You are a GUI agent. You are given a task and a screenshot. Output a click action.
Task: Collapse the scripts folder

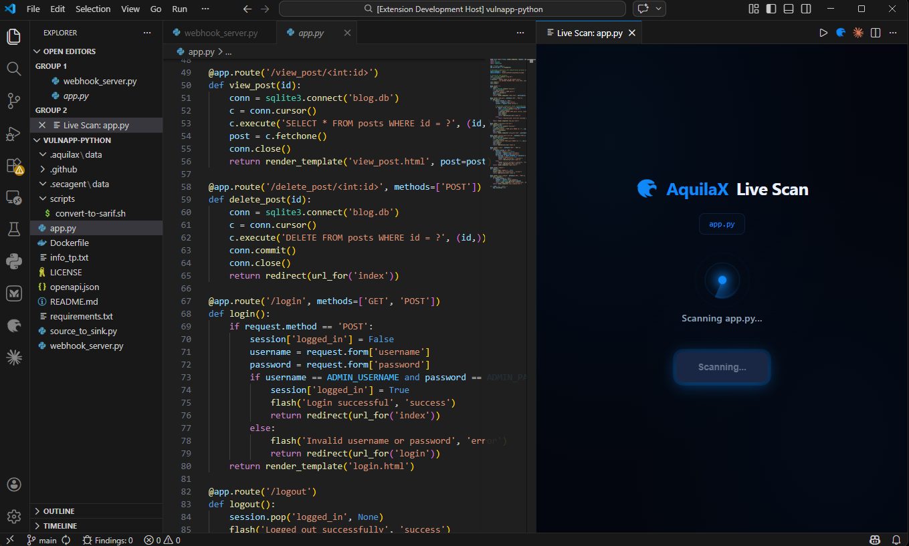click(x=62, y=198)
